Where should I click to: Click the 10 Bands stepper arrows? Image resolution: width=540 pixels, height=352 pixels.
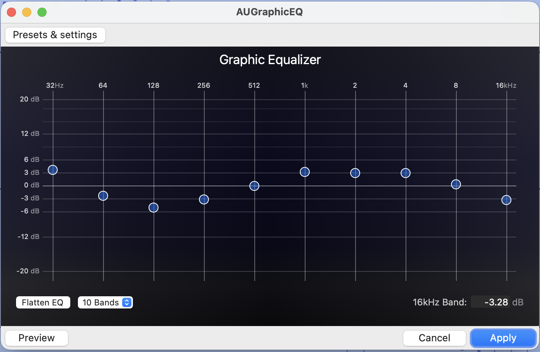tap(127, 302)
